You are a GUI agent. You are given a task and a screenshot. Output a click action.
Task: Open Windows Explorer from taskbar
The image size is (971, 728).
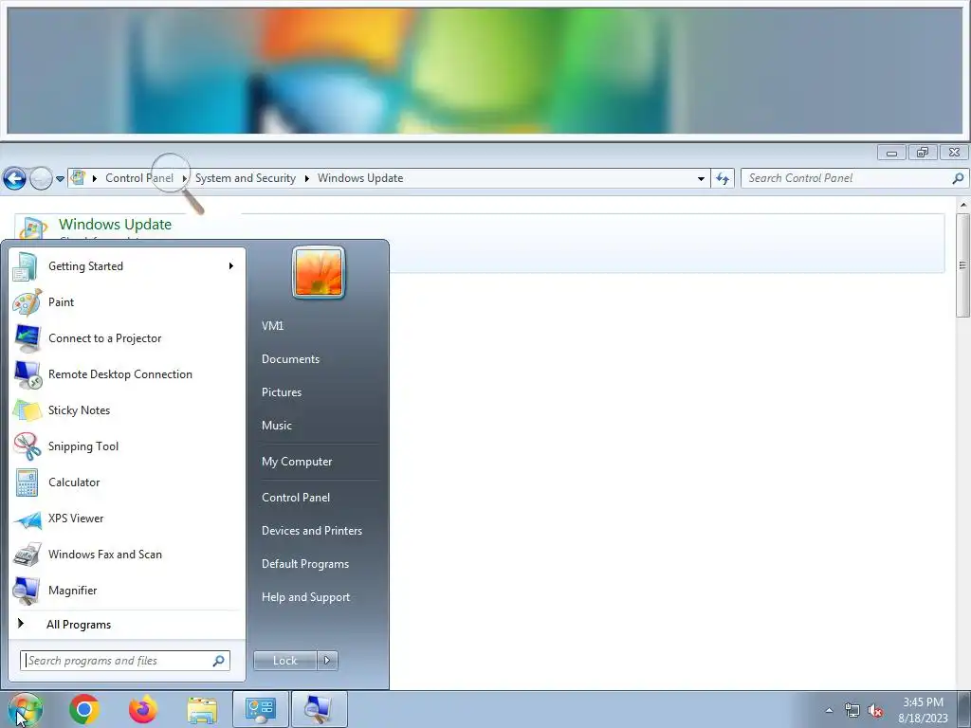pos(202,709)
